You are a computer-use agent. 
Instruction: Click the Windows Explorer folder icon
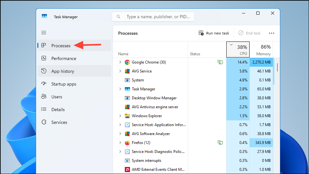tap(127, 116)
